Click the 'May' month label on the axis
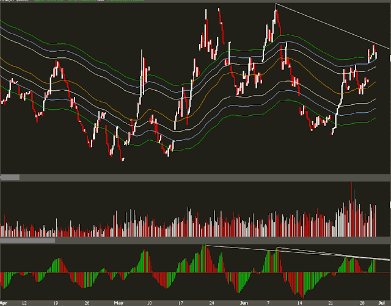 tap(119, 303)
